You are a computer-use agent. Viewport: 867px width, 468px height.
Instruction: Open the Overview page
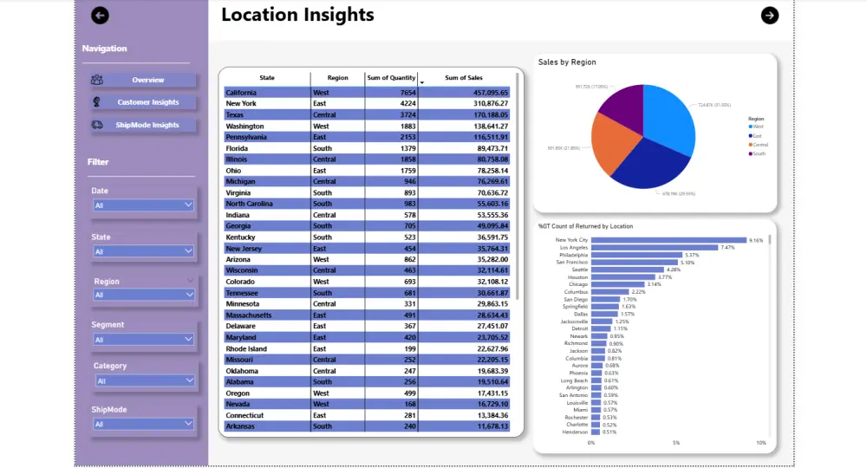click(x=143, y=80)
